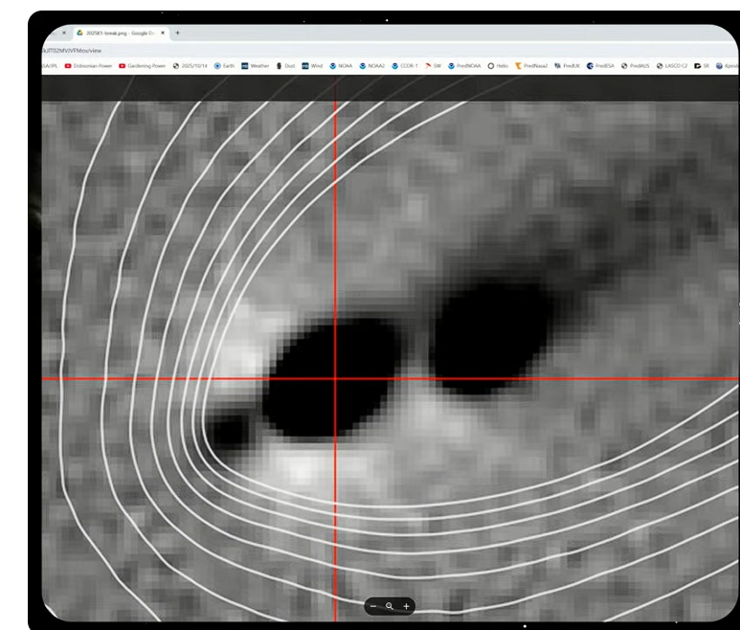Open the Wind bookmark
Screen dimensions: 740x630
tap(312, 66)
